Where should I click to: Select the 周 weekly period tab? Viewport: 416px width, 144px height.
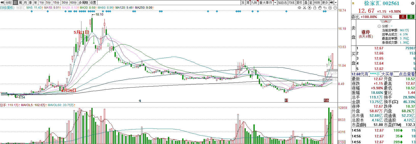click(x=20, y=3)
